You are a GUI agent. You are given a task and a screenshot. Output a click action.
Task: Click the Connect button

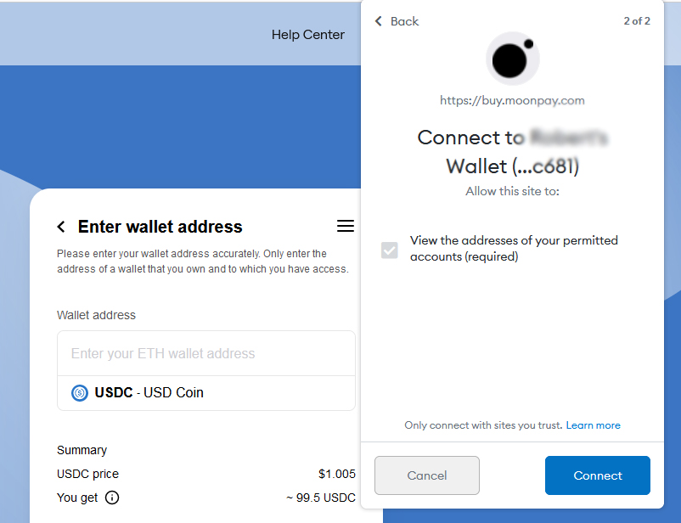coord(598,475)
